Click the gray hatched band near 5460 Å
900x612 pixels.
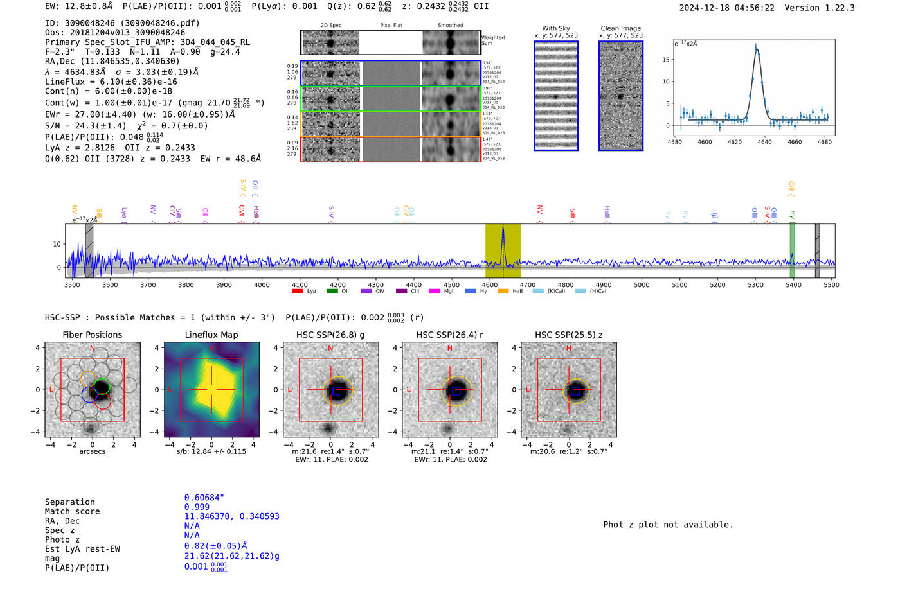(x=817, y=251)
